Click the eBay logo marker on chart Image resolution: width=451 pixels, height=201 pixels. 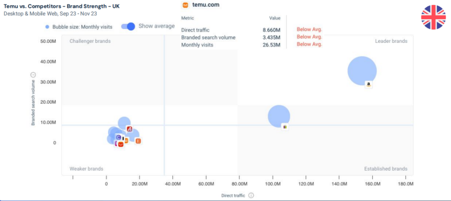[x=285, y=127]
